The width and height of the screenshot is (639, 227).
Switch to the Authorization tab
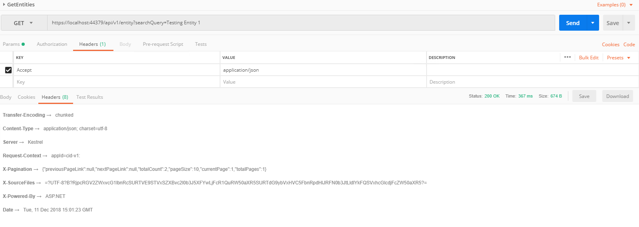pos(52,44)
